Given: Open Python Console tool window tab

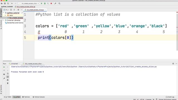Looking at the screenshot, I should point(39,97).
